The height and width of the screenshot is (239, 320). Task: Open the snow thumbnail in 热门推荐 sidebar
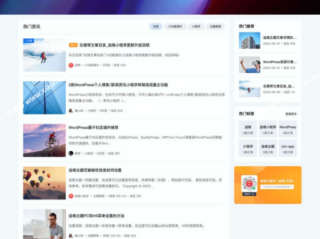tap(250, 89)
